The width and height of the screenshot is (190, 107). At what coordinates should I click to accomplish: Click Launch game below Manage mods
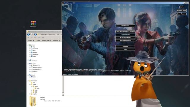click(x=182, y=14)
